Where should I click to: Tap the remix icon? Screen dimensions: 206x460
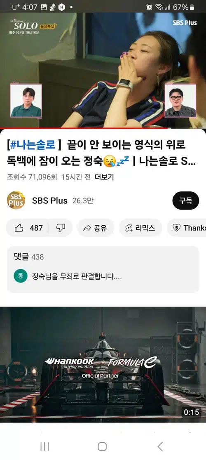pos(129,228)
